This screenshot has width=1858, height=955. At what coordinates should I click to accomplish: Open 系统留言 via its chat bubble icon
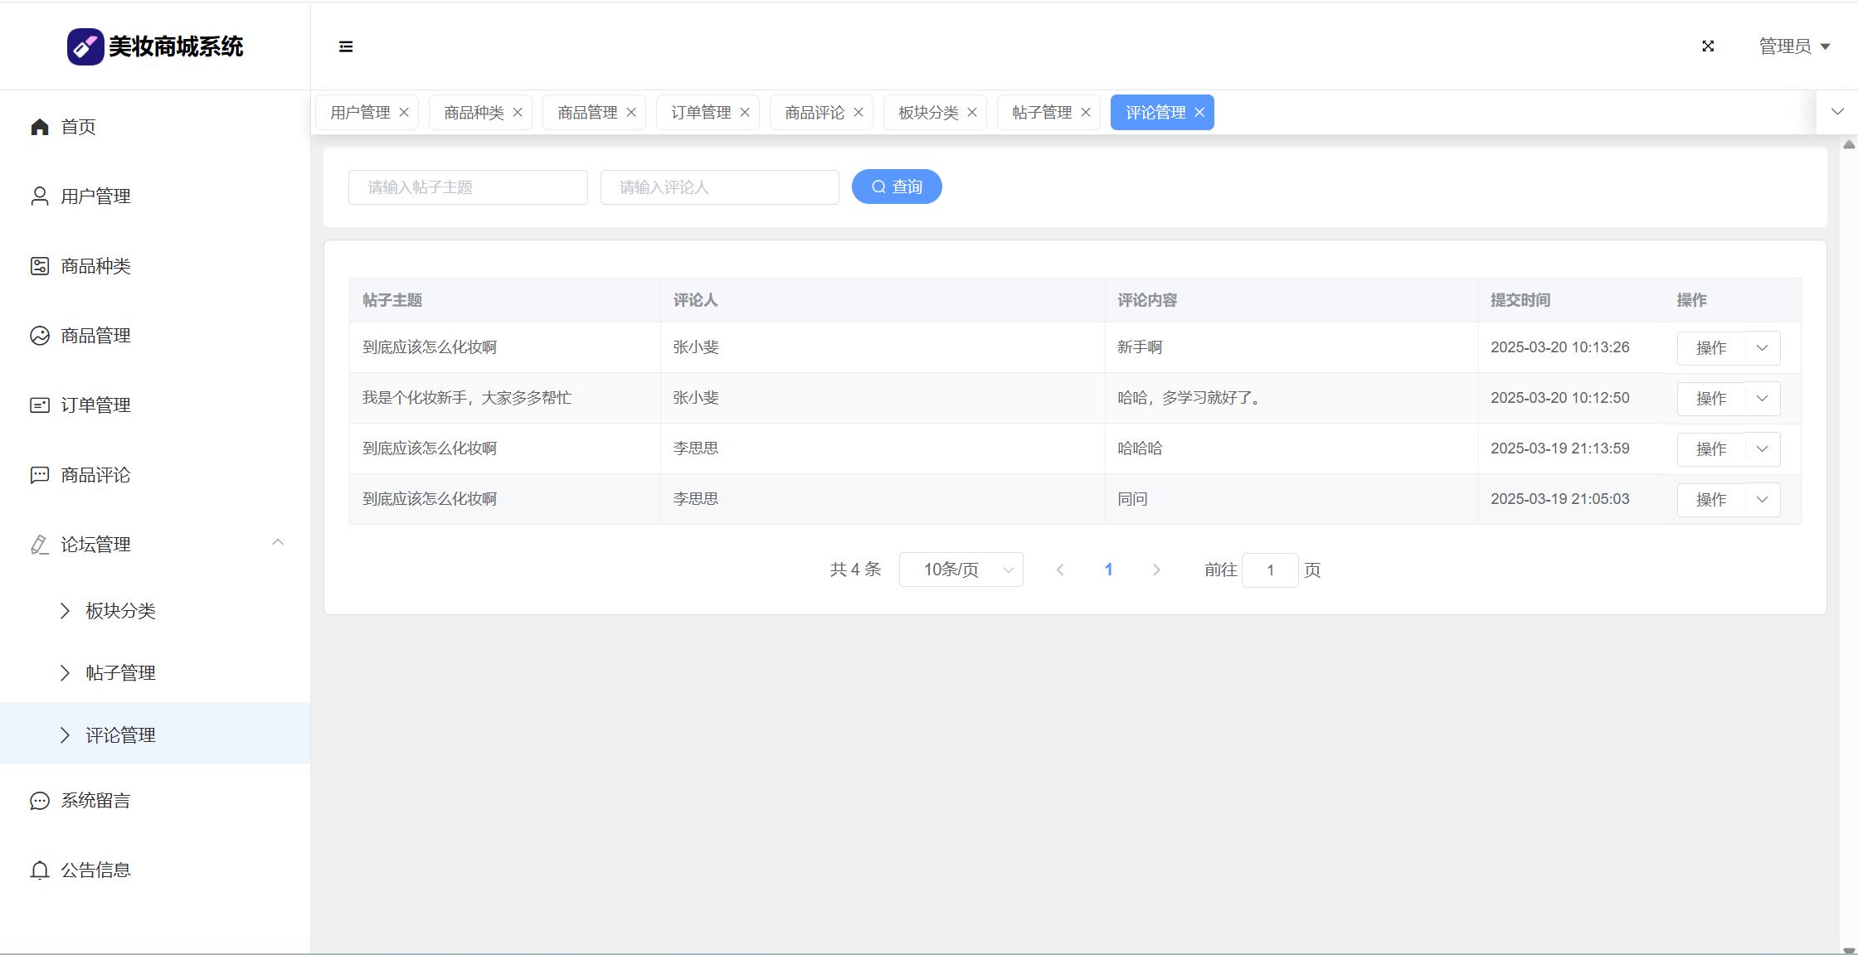pos(40,801)
